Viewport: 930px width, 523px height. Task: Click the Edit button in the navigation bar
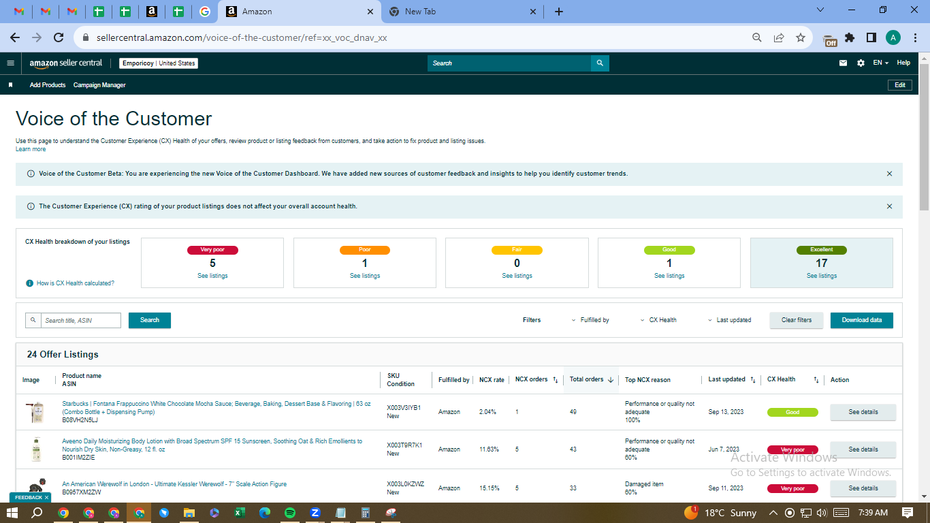[x=900, y=85]
